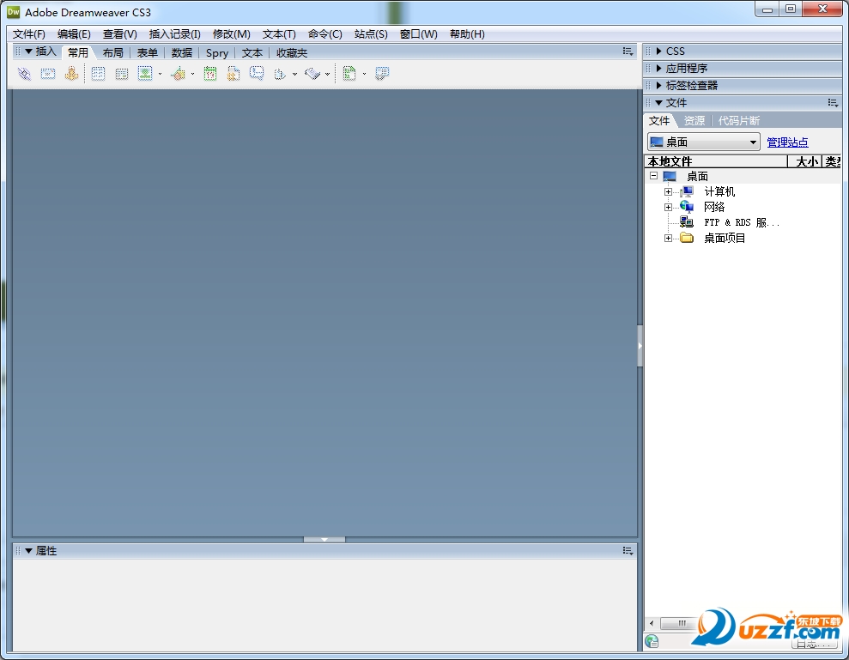This screenshot has height=660, width=849.
Task: Open the 命令(C) menu
Action: tap(324, 34)
